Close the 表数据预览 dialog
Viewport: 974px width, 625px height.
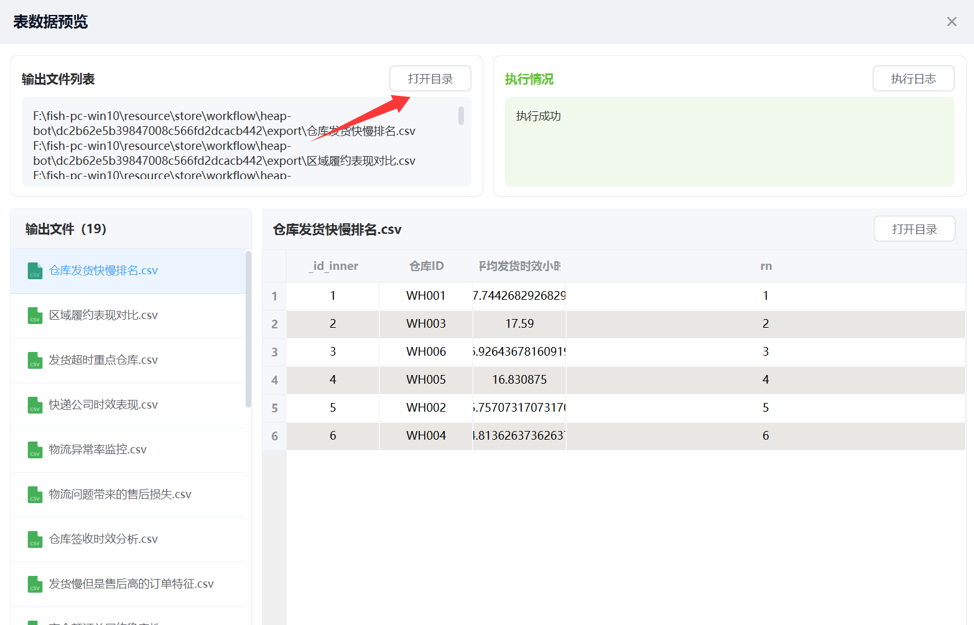pos(951,22)
